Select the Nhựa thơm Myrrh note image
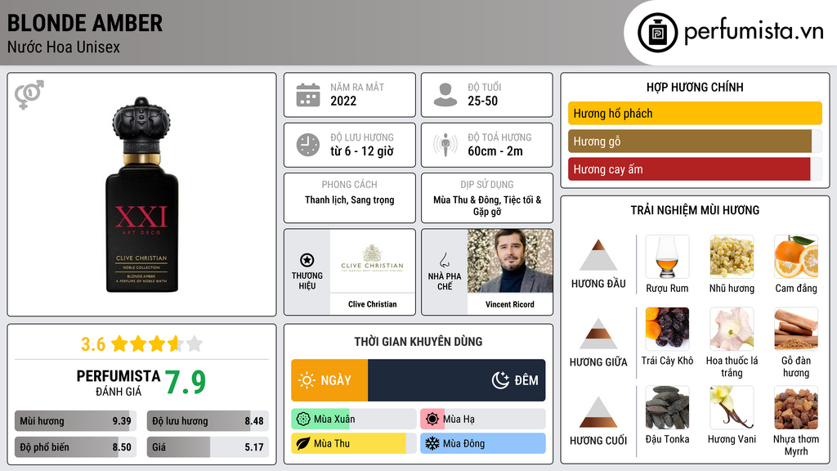837x471 pixels. (x=796, y=407)
